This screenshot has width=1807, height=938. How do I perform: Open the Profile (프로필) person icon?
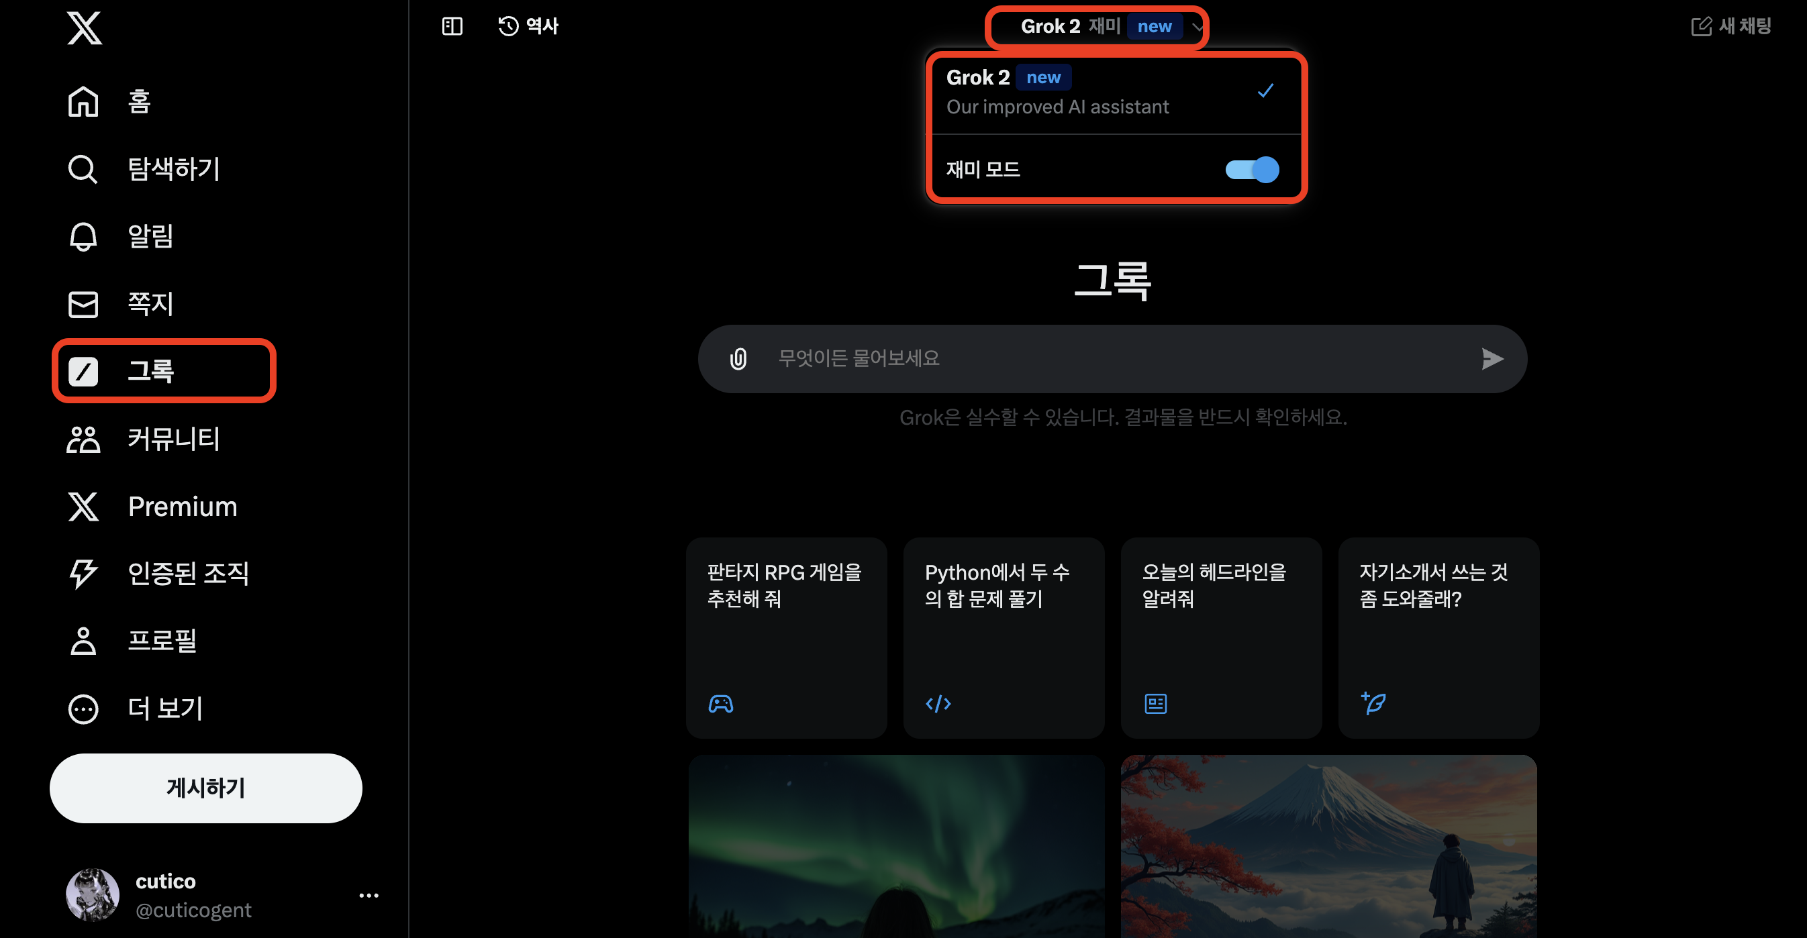[x=83, y=641]
